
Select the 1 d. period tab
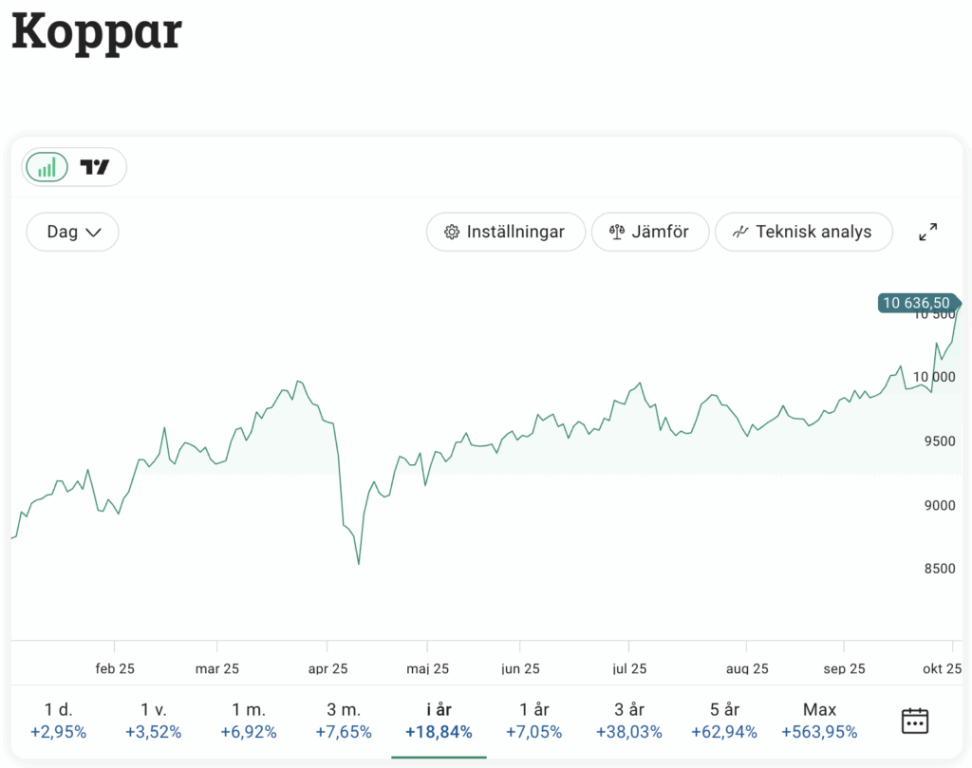(x=58, y=721)
